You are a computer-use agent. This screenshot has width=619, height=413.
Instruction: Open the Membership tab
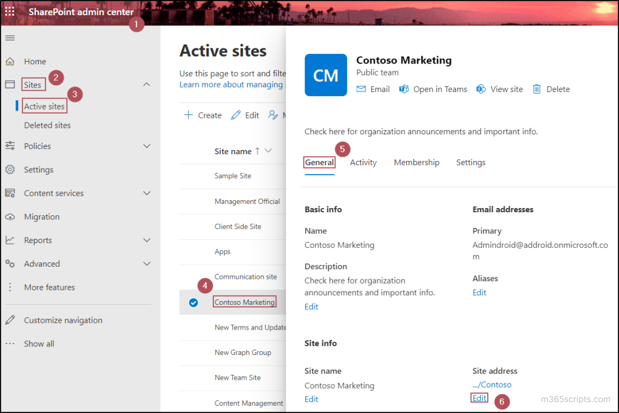point(416,162)
